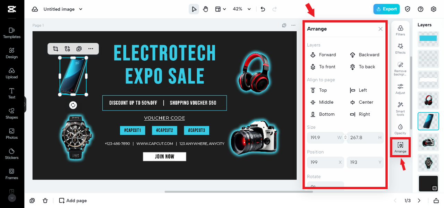Align to page Right
This screenshot has width=444, height=208.
[x=360, y=114]
